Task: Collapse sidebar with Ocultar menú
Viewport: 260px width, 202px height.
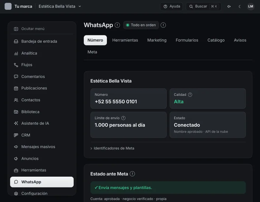Action: [42, 29]
